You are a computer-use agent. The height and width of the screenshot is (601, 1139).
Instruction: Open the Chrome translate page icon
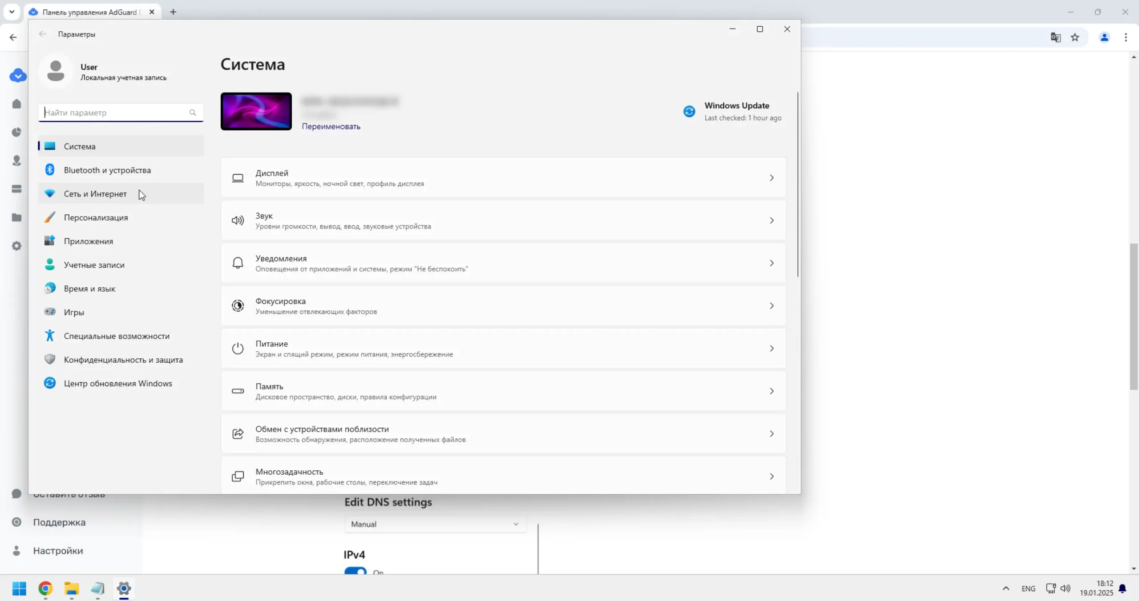pos(1055,37)
